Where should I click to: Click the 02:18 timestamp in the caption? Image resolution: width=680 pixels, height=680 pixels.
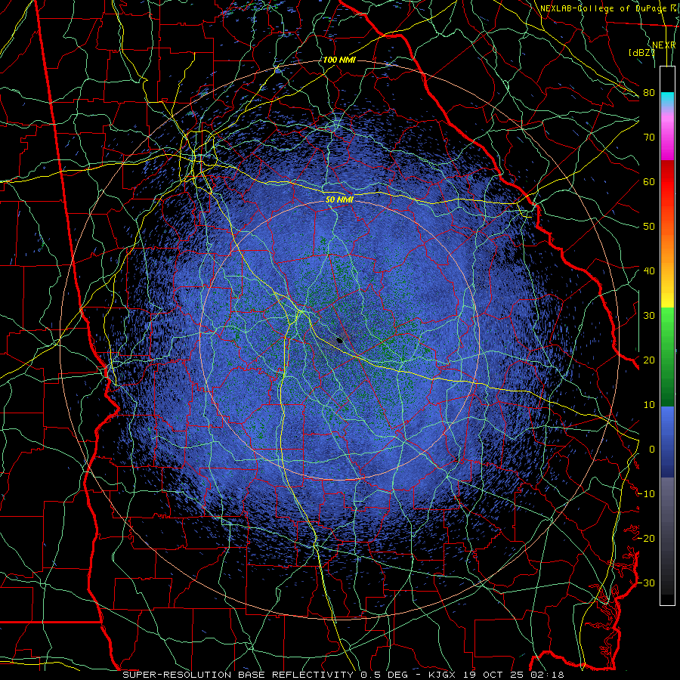click(x=546, y=675)
